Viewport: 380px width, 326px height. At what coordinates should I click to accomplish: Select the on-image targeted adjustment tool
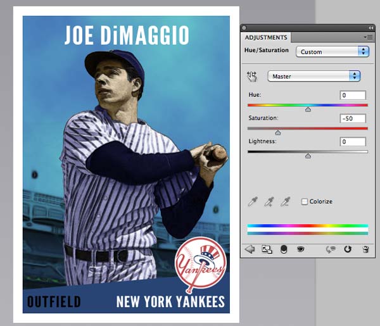click(x=252, y=77)
